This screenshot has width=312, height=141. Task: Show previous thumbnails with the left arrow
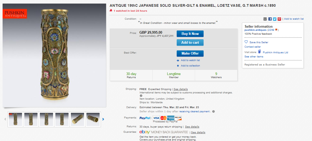point(5,119)
